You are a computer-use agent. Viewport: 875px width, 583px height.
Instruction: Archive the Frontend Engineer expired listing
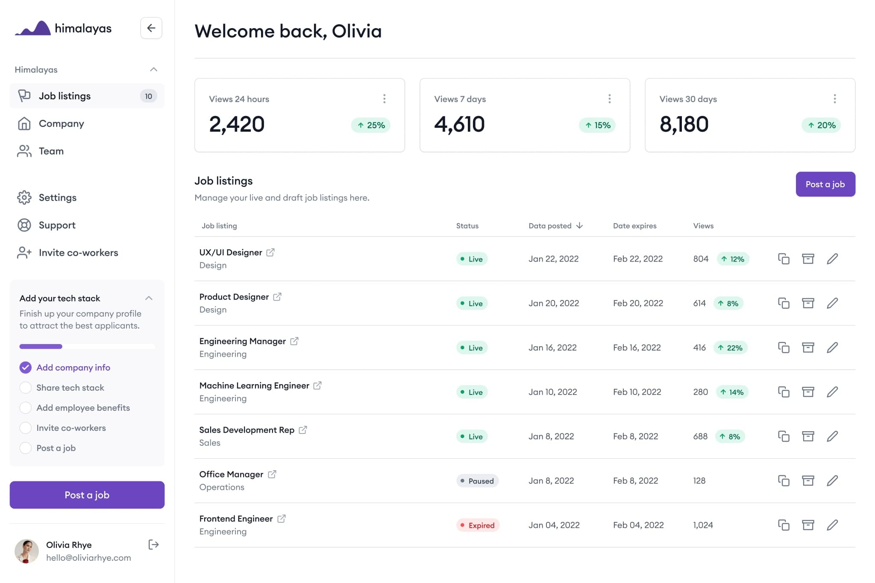[x=808, y=525]
